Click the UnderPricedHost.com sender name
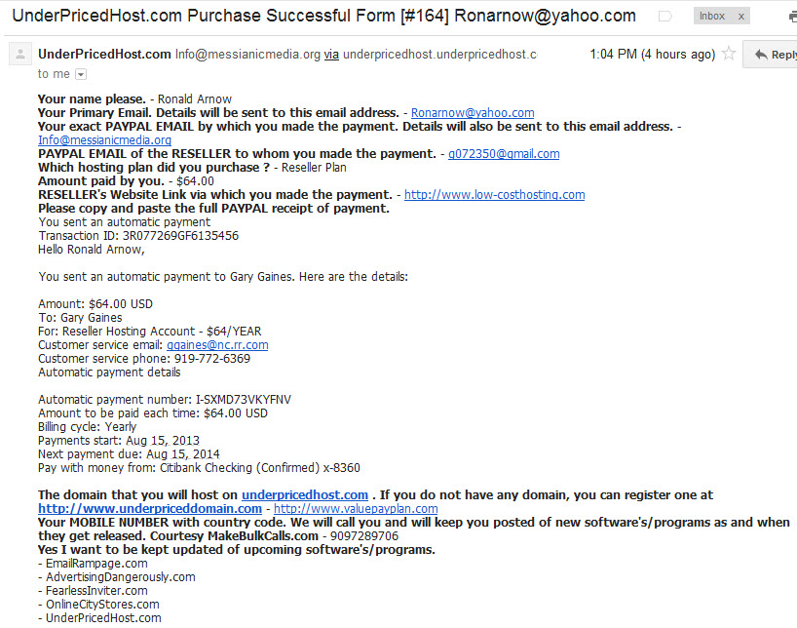This screenshot has height=628, width=797. [x=104, y=54]
